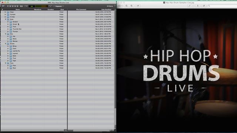
Task: Select the Thud folder name under Kicks
Action: [14, 27]
